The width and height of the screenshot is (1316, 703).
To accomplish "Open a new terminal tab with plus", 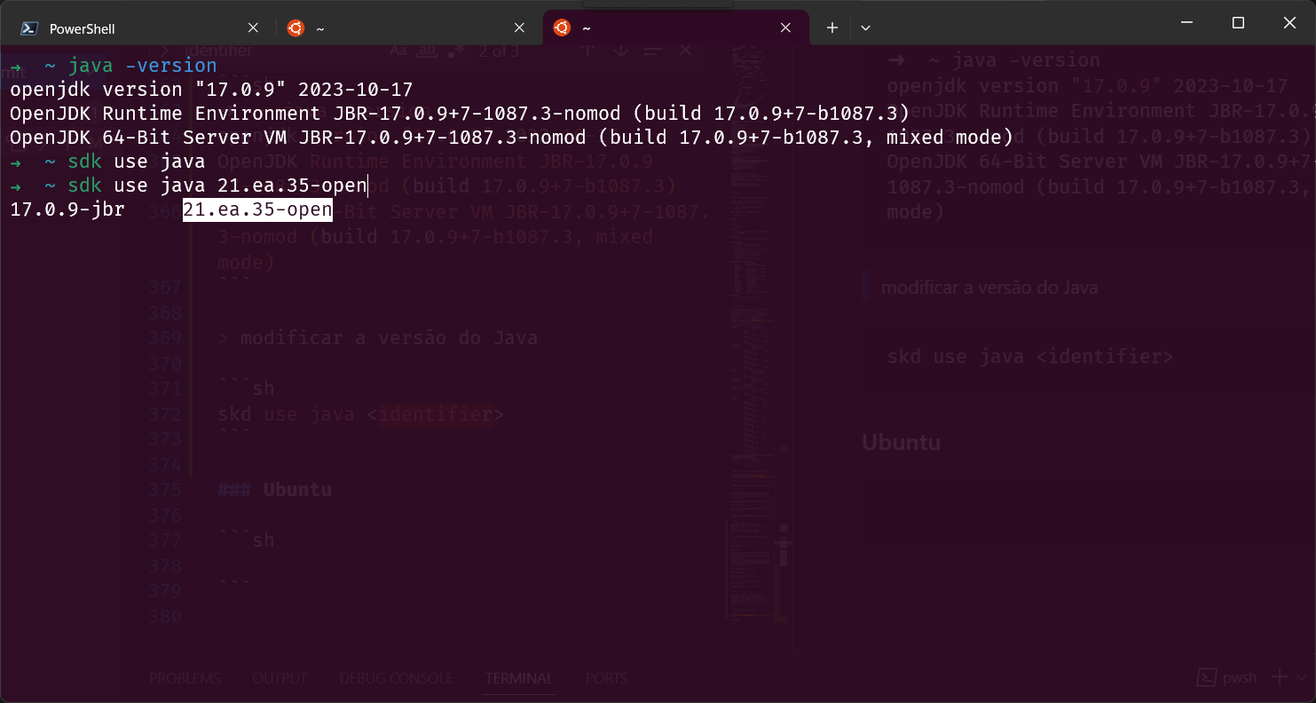I will 831,28.
